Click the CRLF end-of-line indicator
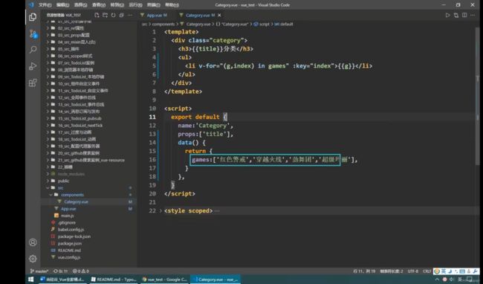 coord(427,271)
